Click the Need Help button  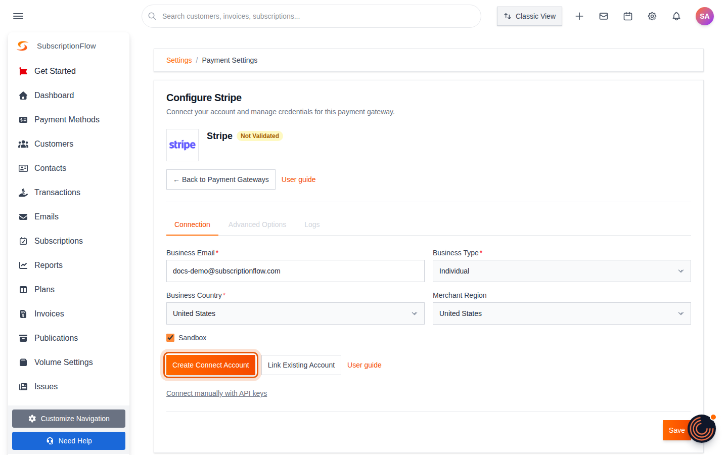[x=69, y=441]
